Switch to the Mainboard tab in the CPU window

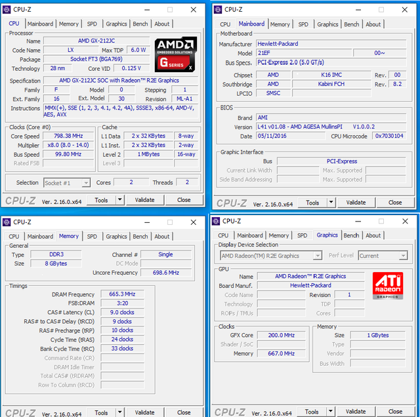41,24
